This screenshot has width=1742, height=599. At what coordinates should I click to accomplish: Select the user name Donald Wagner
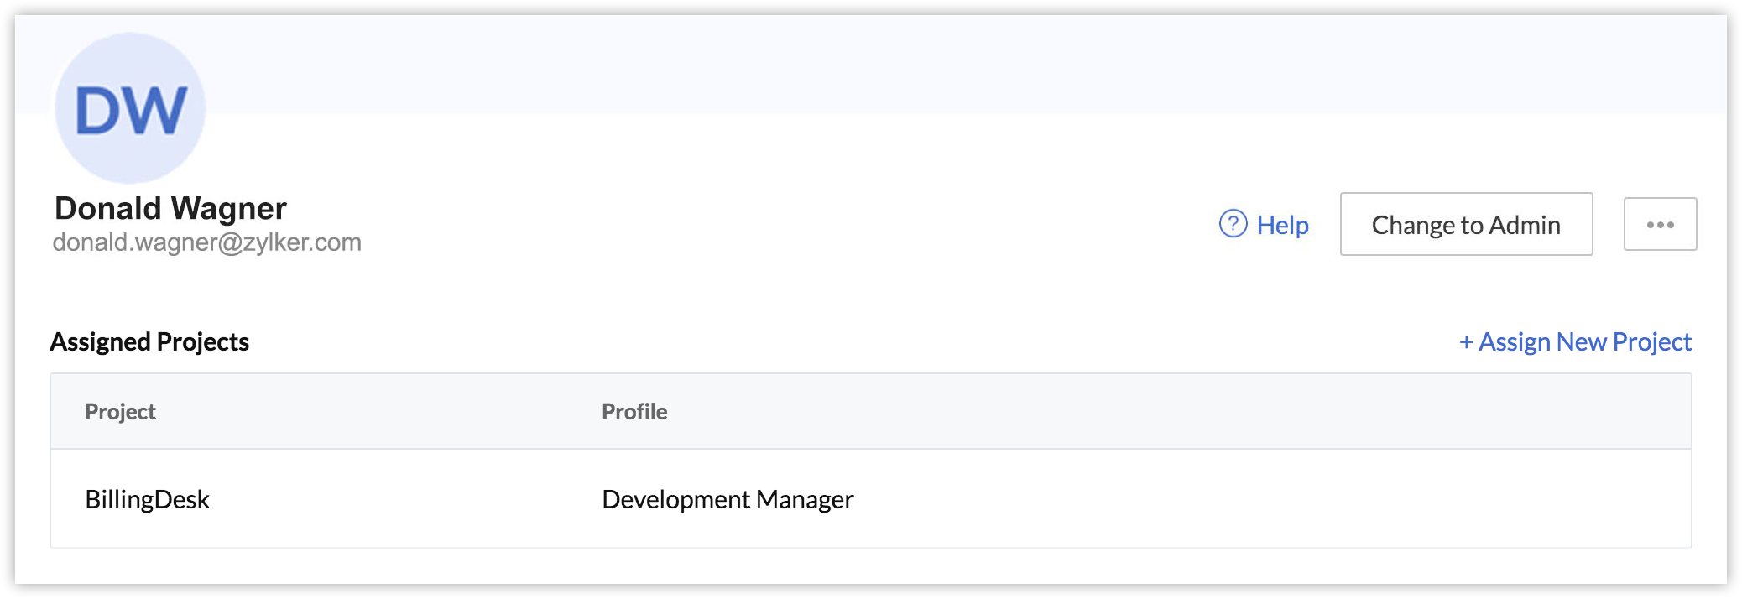coord(170,208)
